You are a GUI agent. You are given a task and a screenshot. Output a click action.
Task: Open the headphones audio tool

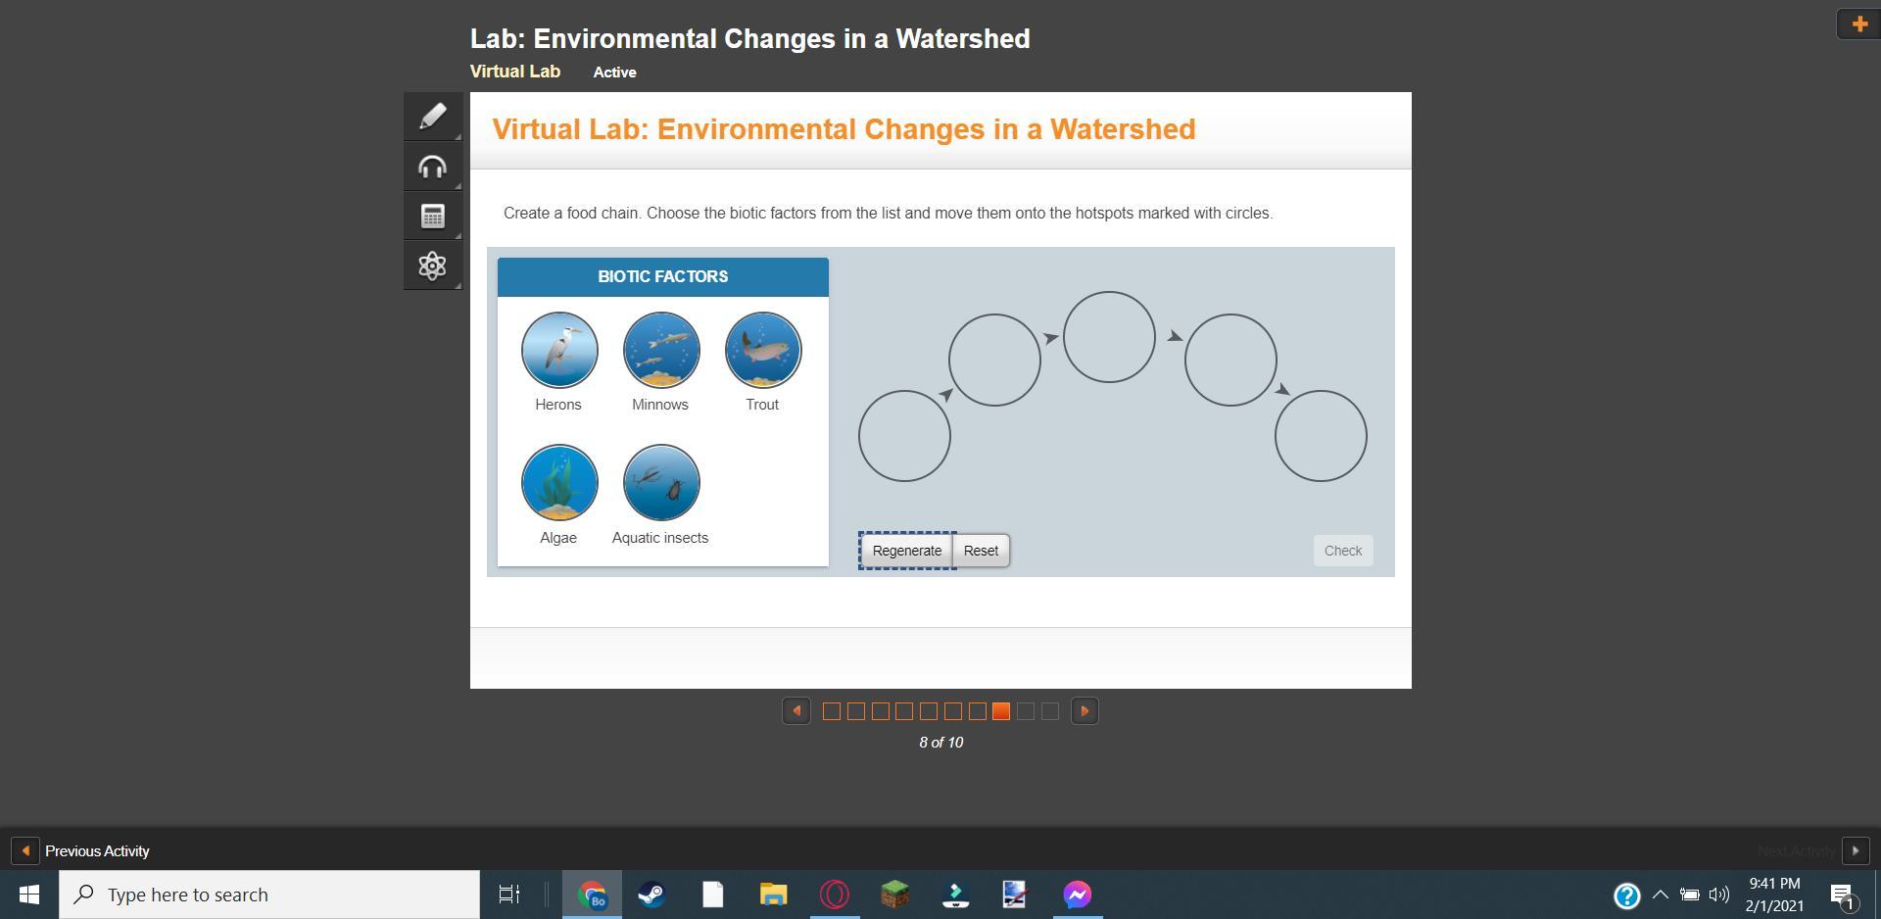(432, 167)
